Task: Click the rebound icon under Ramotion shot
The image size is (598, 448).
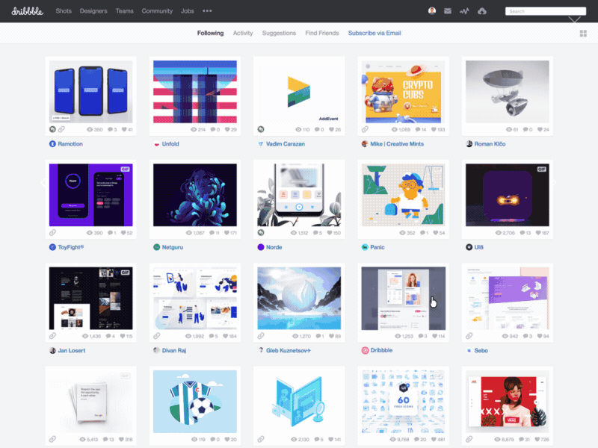Action: pyautogui.click(x=52, y=129)
